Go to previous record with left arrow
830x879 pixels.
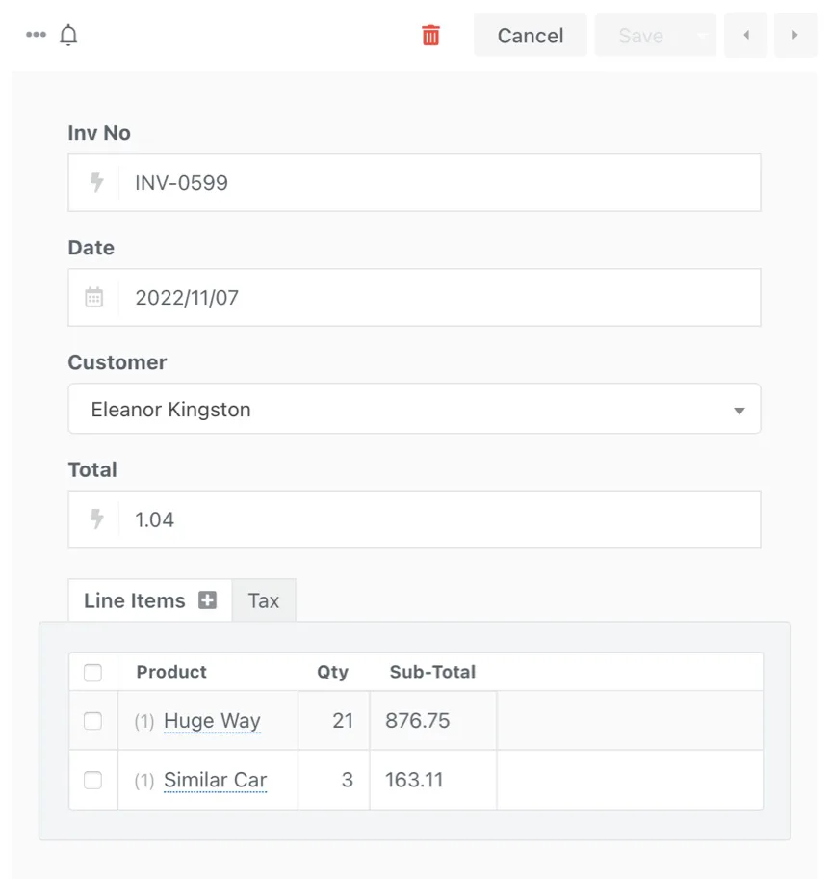coord(745,36)
